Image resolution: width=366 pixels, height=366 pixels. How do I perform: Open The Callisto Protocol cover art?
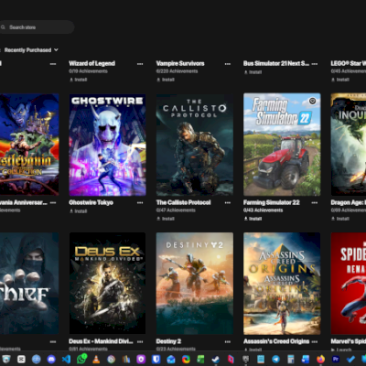(195, 145)
